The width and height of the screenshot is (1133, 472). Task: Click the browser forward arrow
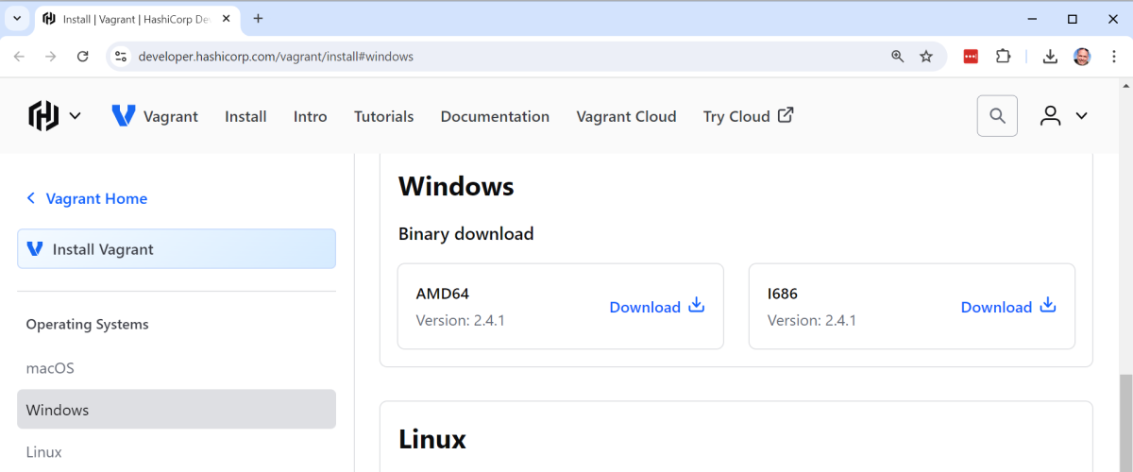click(x=51, y=57)
